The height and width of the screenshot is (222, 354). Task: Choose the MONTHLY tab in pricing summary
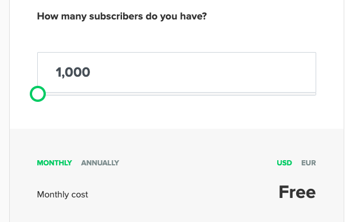54,163
